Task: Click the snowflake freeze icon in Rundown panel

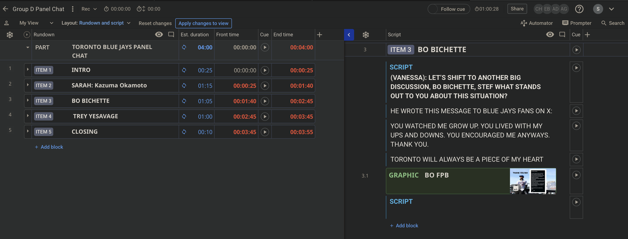Action: (10, 35)
